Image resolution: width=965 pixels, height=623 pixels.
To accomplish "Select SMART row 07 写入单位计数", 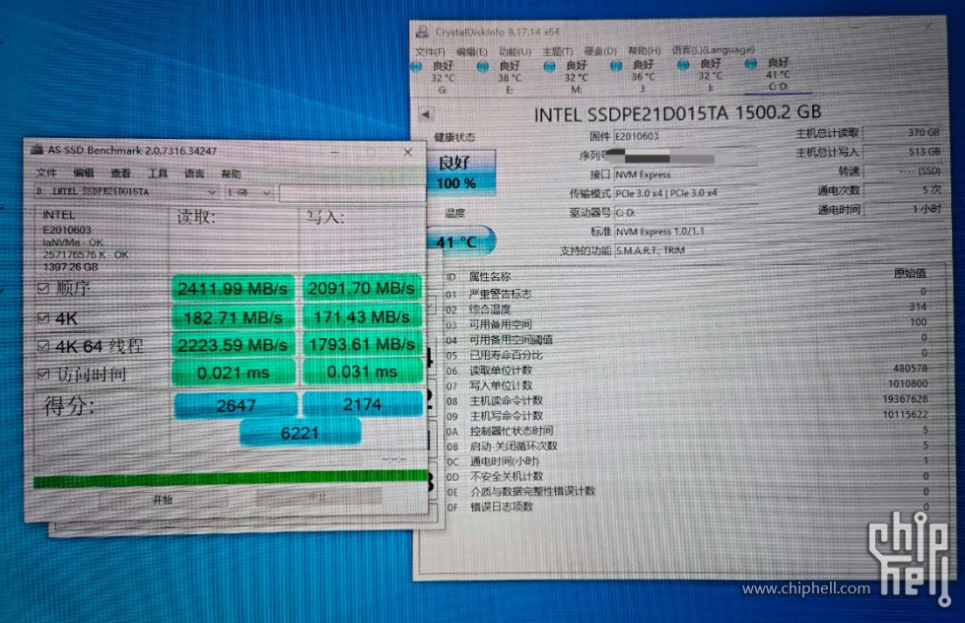I will click(x=686, y=385).
